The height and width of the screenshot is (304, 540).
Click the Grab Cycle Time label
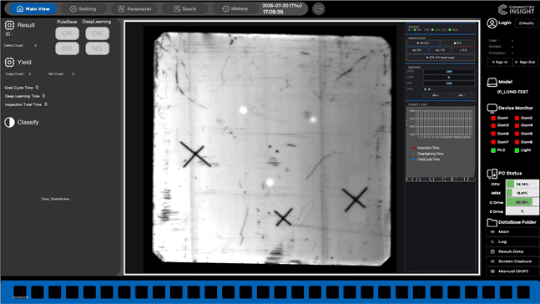pos(19,88)
